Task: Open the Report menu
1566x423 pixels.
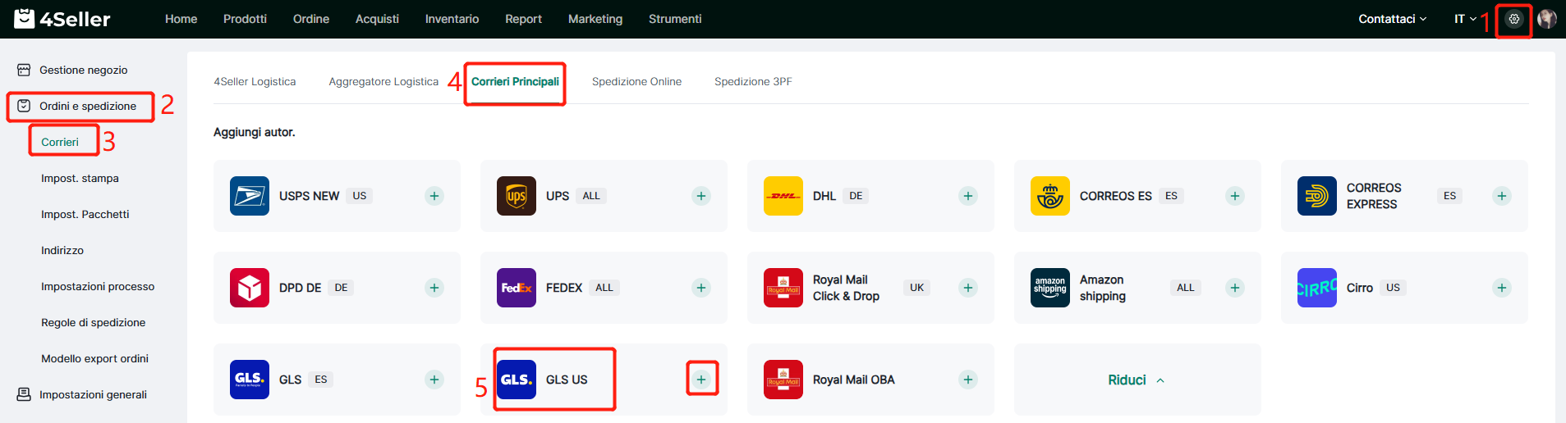Action: pyautogui.click(x=523, y=19)
